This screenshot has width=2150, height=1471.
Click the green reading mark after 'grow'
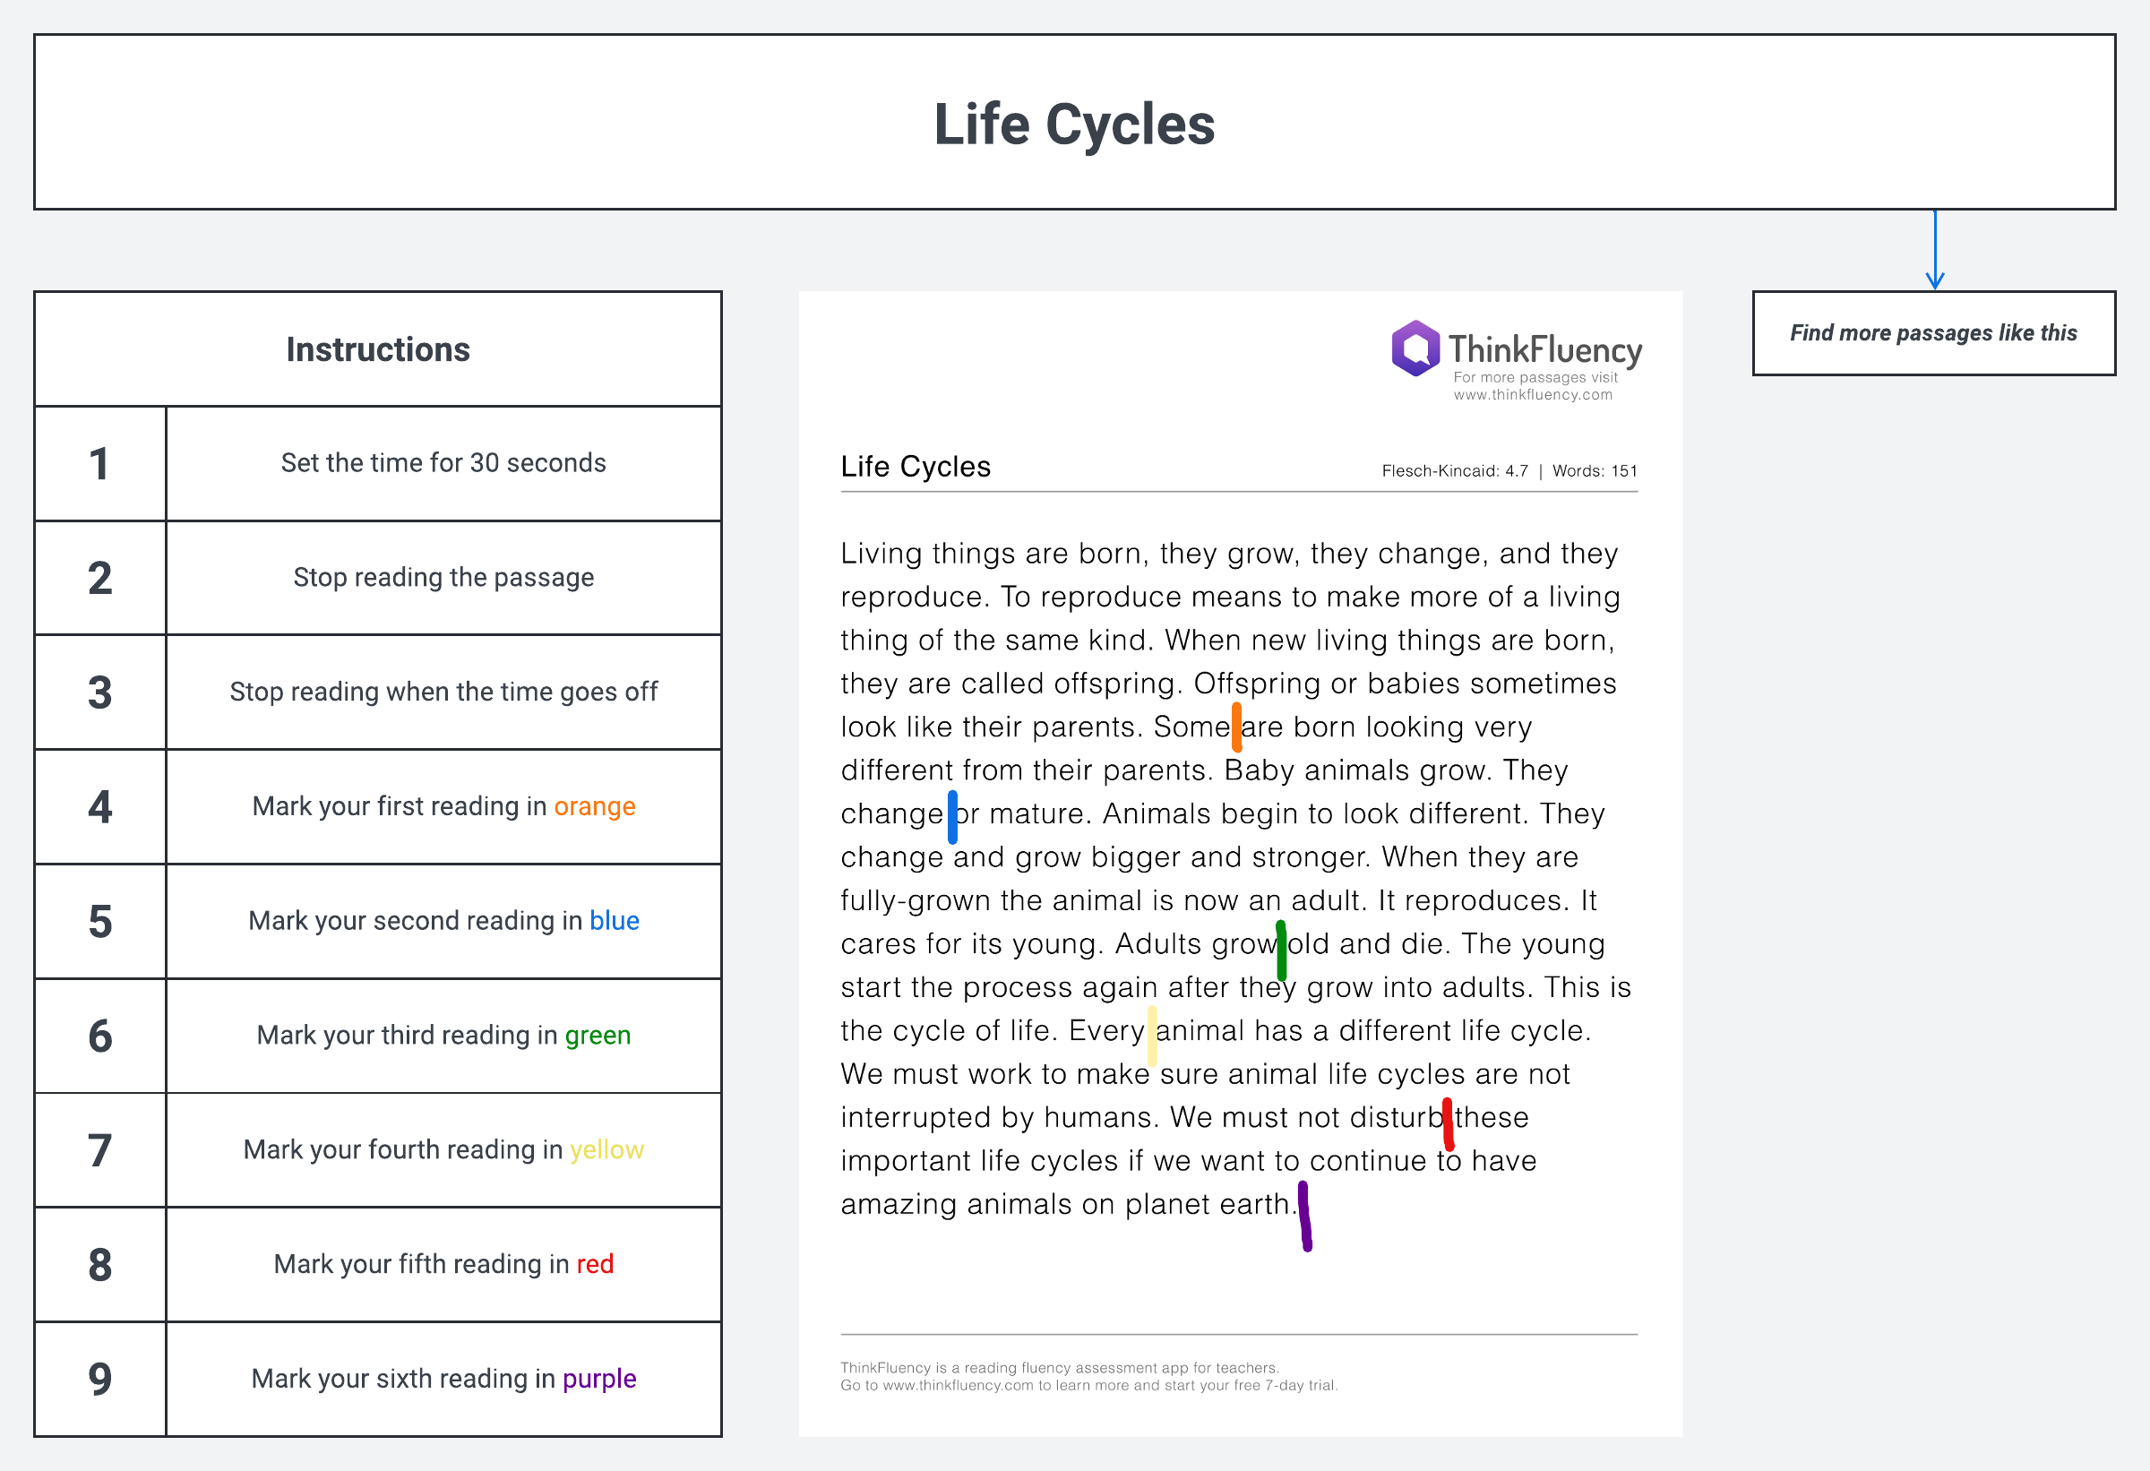1280,951
